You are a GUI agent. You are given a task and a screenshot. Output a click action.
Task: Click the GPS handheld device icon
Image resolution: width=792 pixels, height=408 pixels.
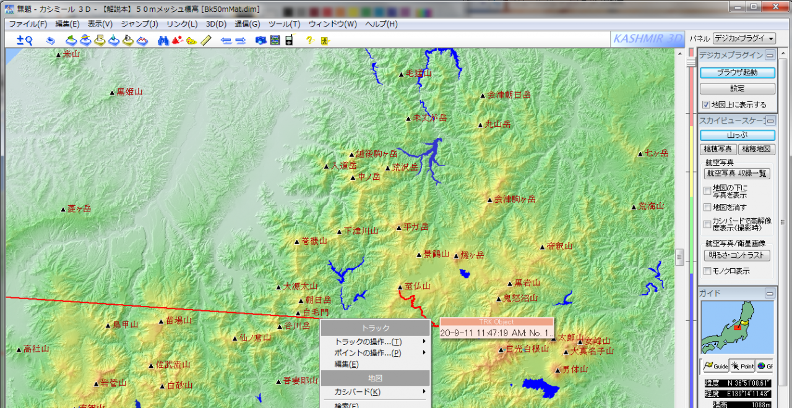coord(289,40)
